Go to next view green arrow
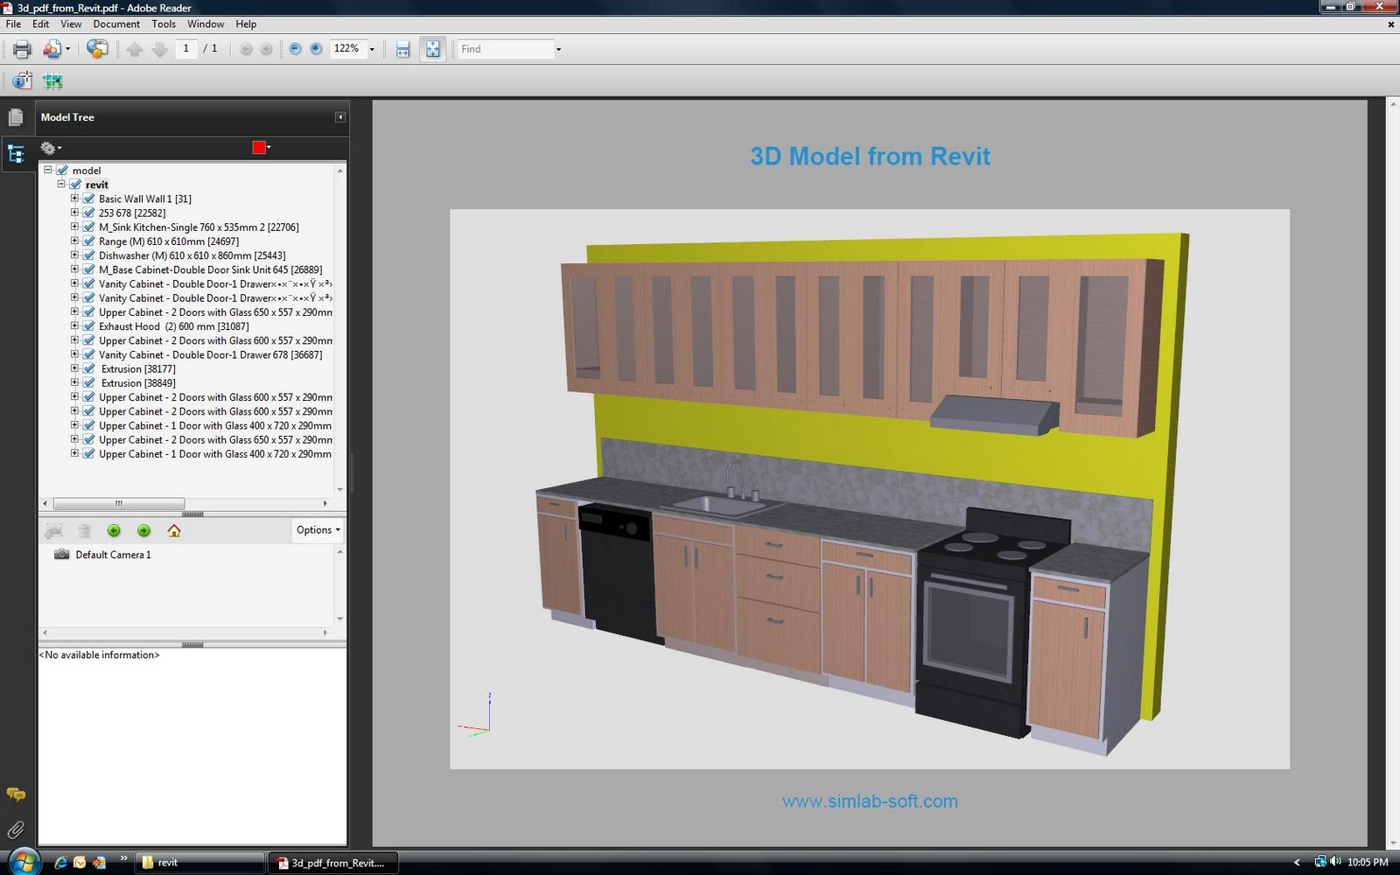This screenshot has width=1400, height=875. [143, 530]
